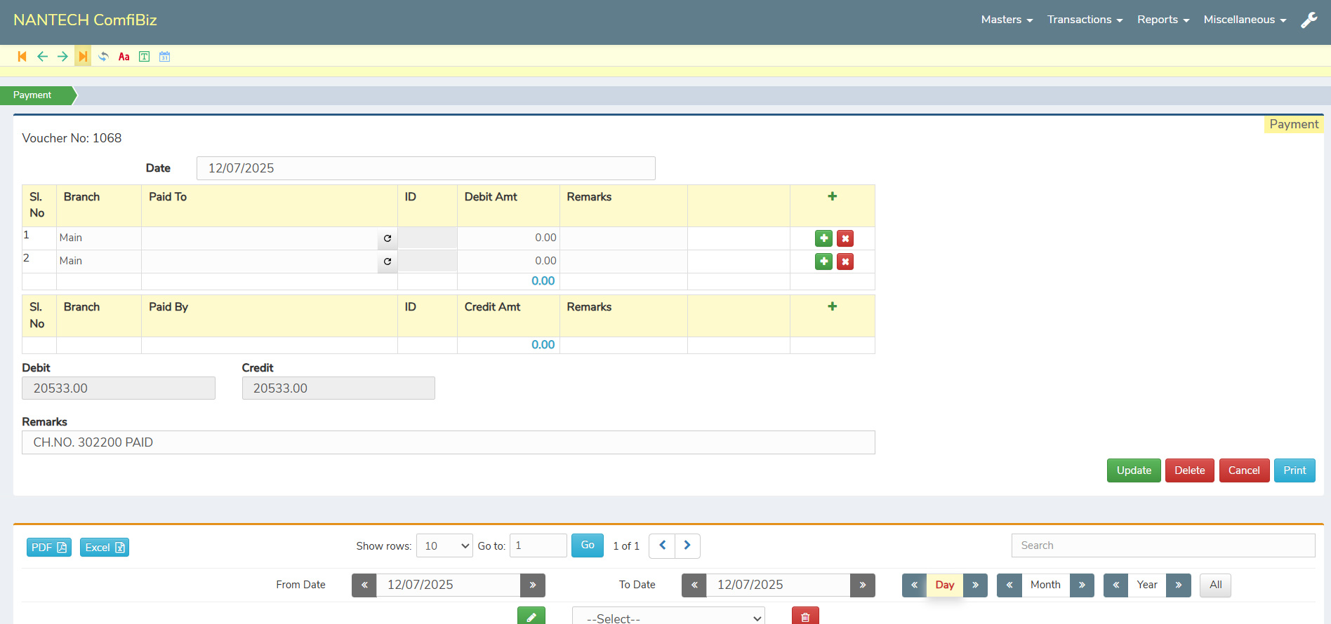Image resolution: width=1331 pixels, height=624 pixels.
Task: Go to the previous record with the left arrow
Action: point(42,57)
